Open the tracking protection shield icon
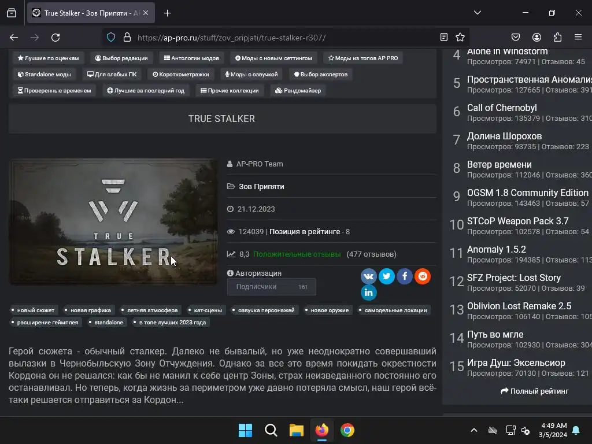Viewport: 592px width, 444px height. [x=111, y=38]
